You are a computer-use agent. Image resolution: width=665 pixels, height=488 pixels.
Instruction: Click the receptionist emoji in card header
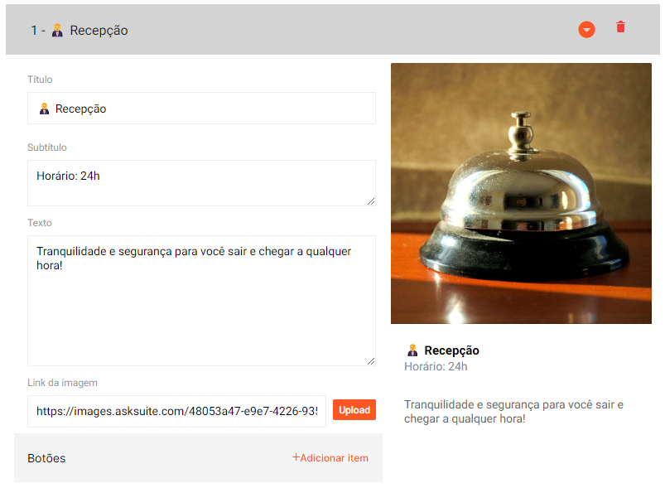tap(57, 31)
